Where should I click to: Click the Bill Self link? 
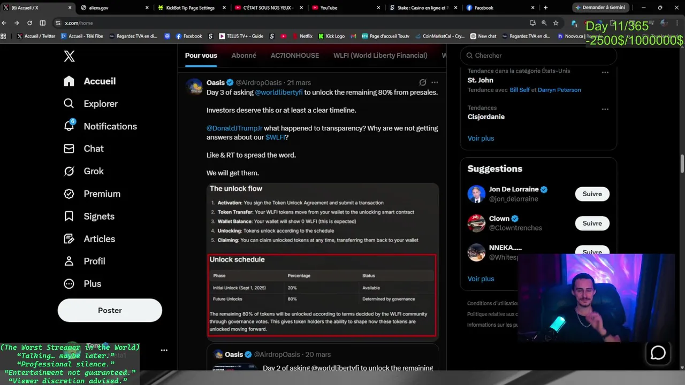(x=520, y=90)
